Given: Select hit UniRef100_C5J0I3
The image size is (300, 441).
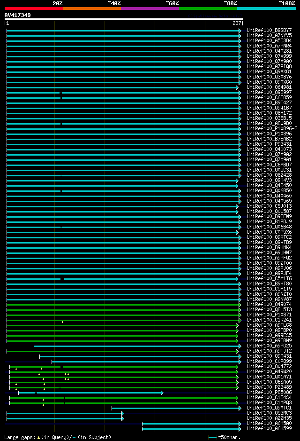Looking at the screenshot, I should click(269, 206).
